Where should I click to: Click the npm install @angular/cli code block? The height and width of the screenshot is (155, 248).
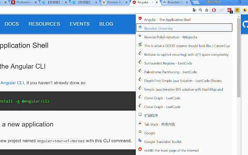68,101
